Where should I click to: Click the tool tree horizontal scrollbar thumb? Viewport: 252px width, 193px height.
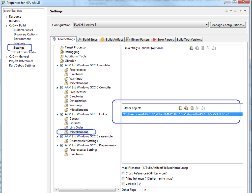click(x=87, y=190)
